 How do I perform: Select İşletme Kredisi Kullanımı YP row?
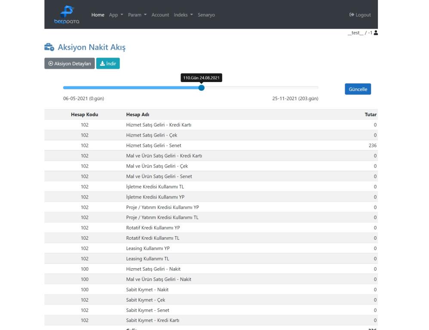tap(211, 197)
